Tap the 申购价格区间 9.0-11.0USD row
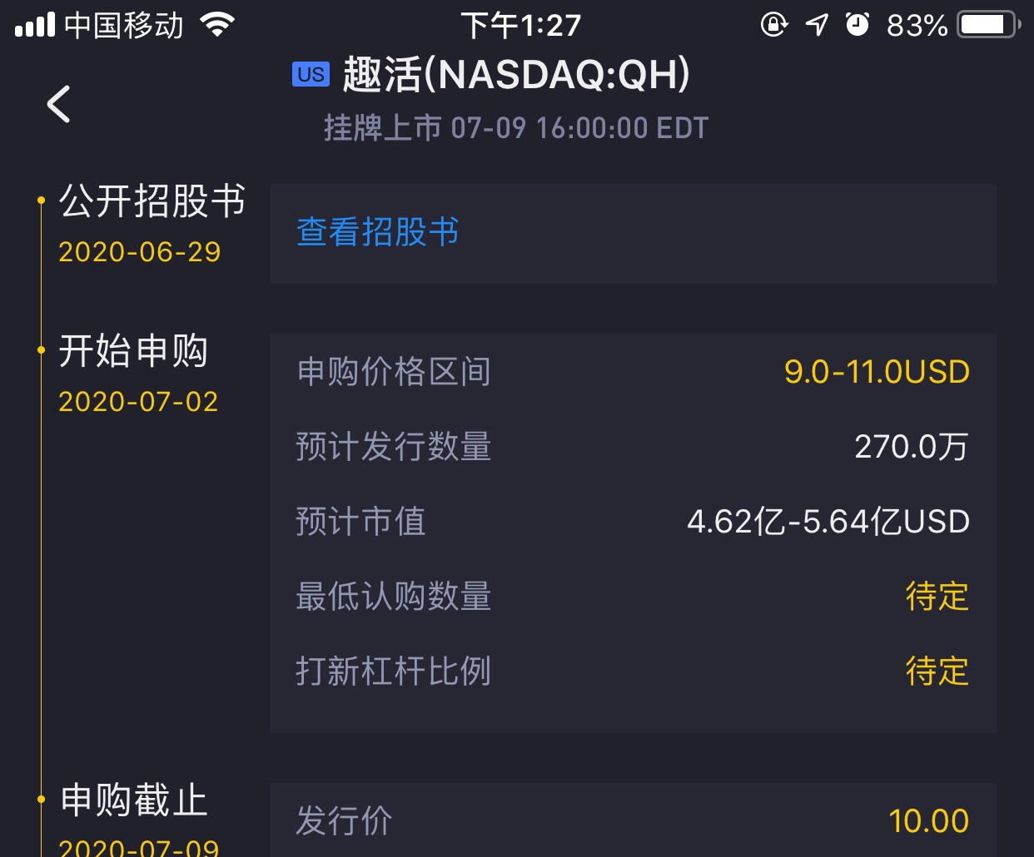1034x857 pixels. 633,372
